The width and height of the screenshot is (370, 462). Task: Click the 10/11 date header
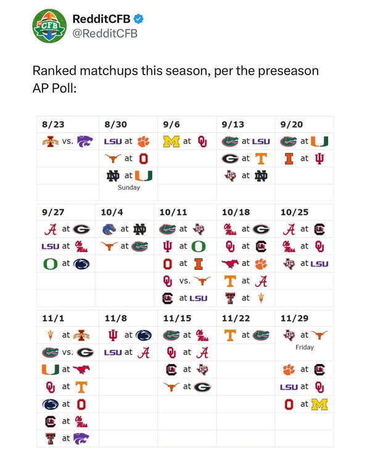[173, 212]
